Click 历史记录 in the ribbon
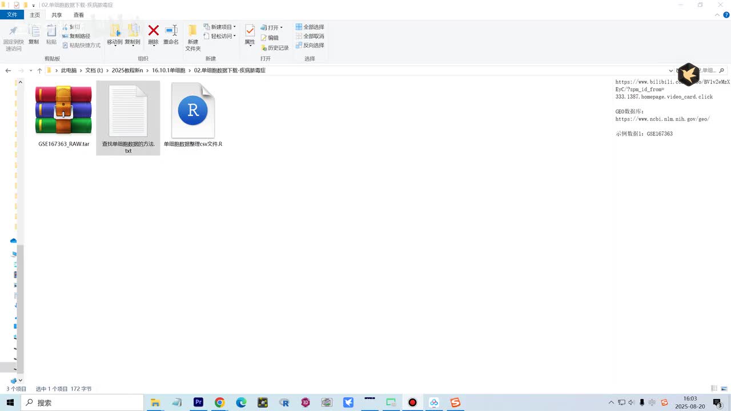731x411 pixels. 275,48
